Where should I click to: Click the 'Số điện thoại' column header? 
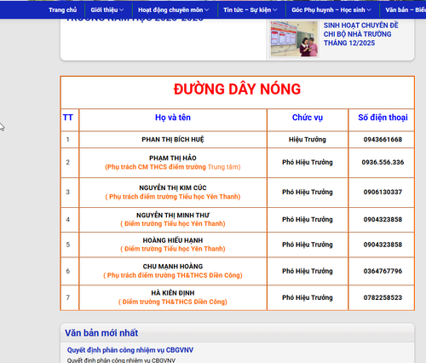pos(383,118)
